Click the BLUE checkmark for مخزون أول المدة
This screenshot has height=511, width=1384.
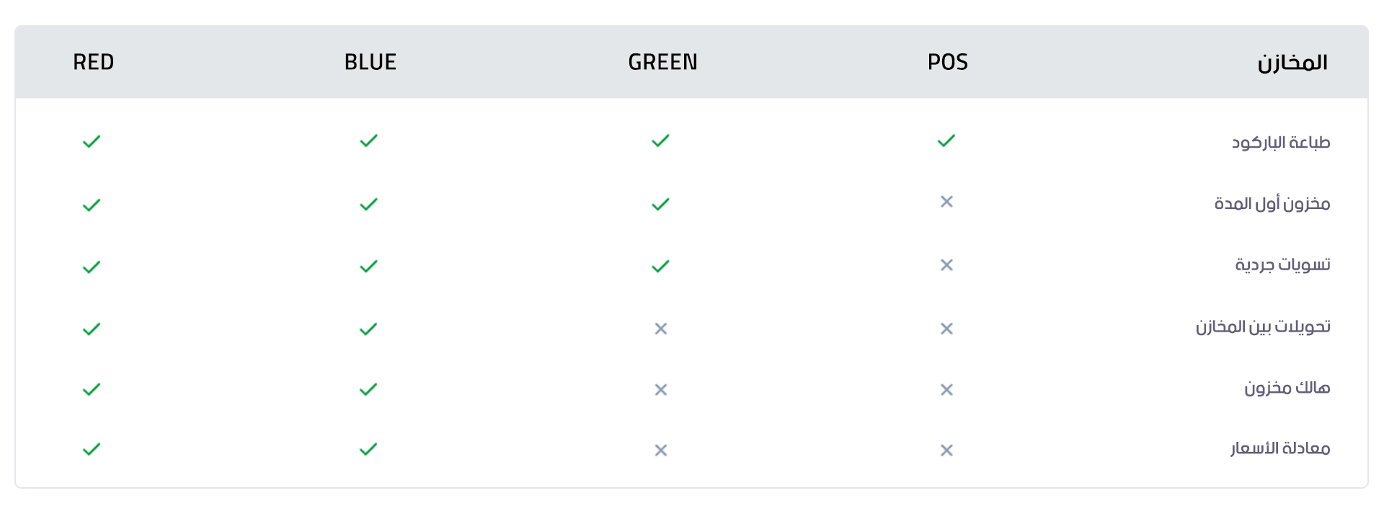point(368,205)
